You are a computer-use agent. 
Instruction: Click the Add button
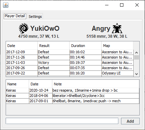click(x=130, y=121)
